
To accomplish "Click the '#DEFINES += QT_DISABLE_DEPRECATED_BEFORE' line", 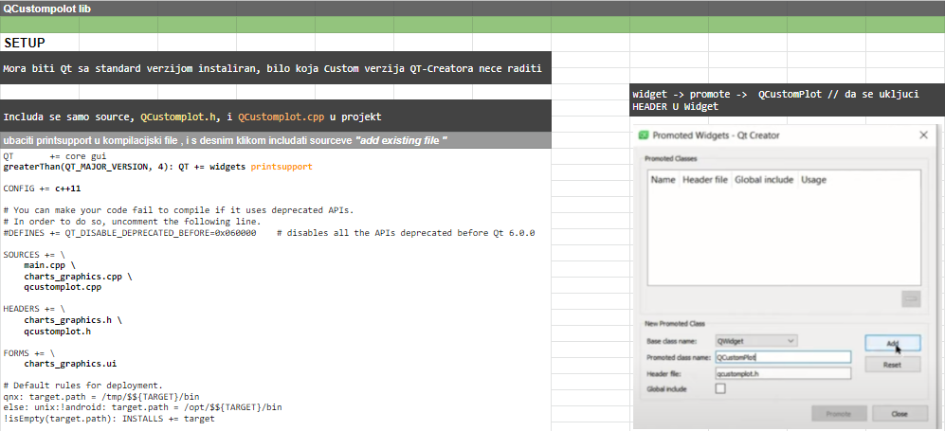I will [x=269, y=232].
